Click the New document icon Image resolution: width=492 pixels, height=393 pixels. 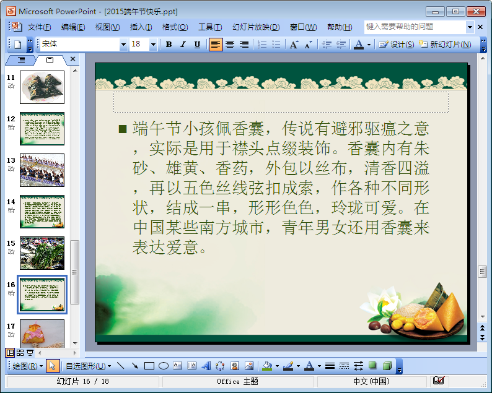(x=18, y=45)
